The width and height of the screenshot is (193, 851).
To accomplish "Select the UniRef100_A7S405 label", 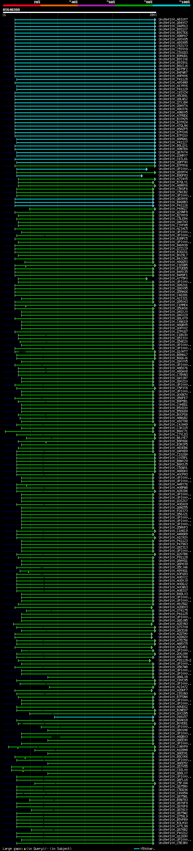I will tap(173, 179).
